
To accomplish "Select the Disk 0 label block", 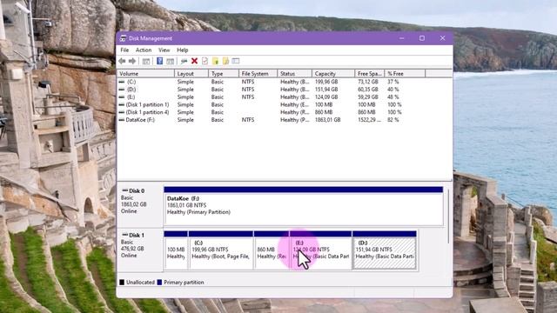I will 140,205.
